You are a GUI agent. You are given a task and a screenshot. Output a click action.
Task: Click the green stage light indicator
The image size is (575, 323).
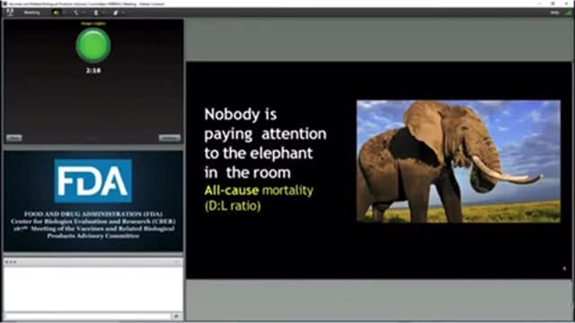click(x=93, y=45)
